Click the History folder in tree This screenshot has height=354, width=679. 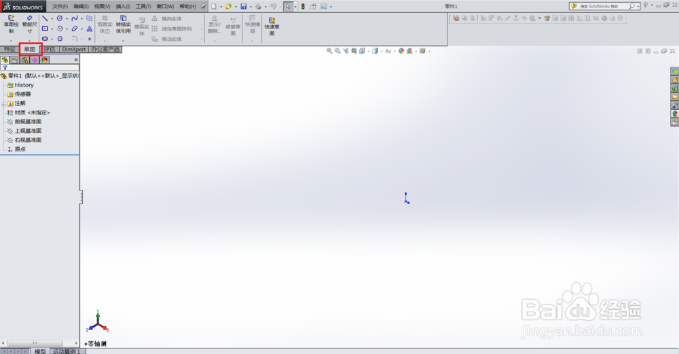pyautogui.click(x=24, y=85)
